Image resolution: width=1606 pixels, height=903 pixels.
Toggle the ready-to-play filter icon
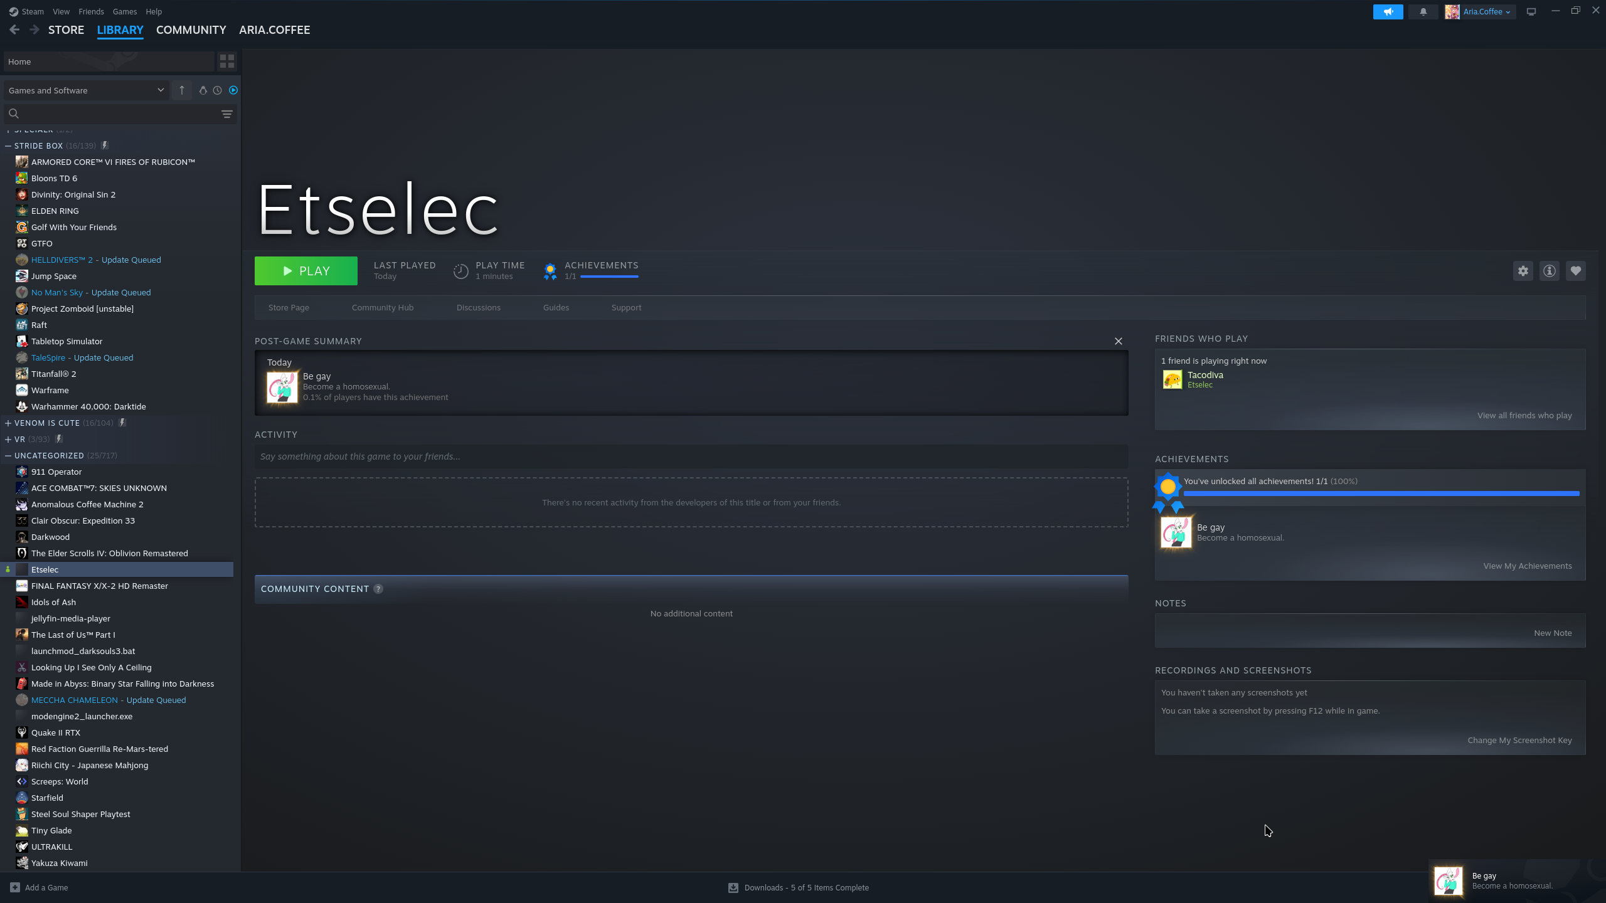(x=233, y=90)
